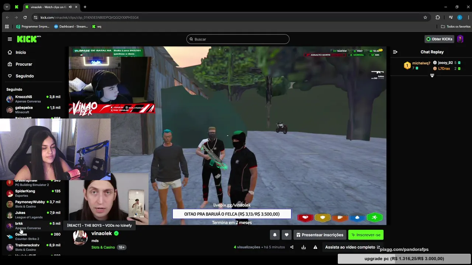The image size is (472, 265).
Task: Open Todos os favoritos folder
Action: (x=455, y=26)
